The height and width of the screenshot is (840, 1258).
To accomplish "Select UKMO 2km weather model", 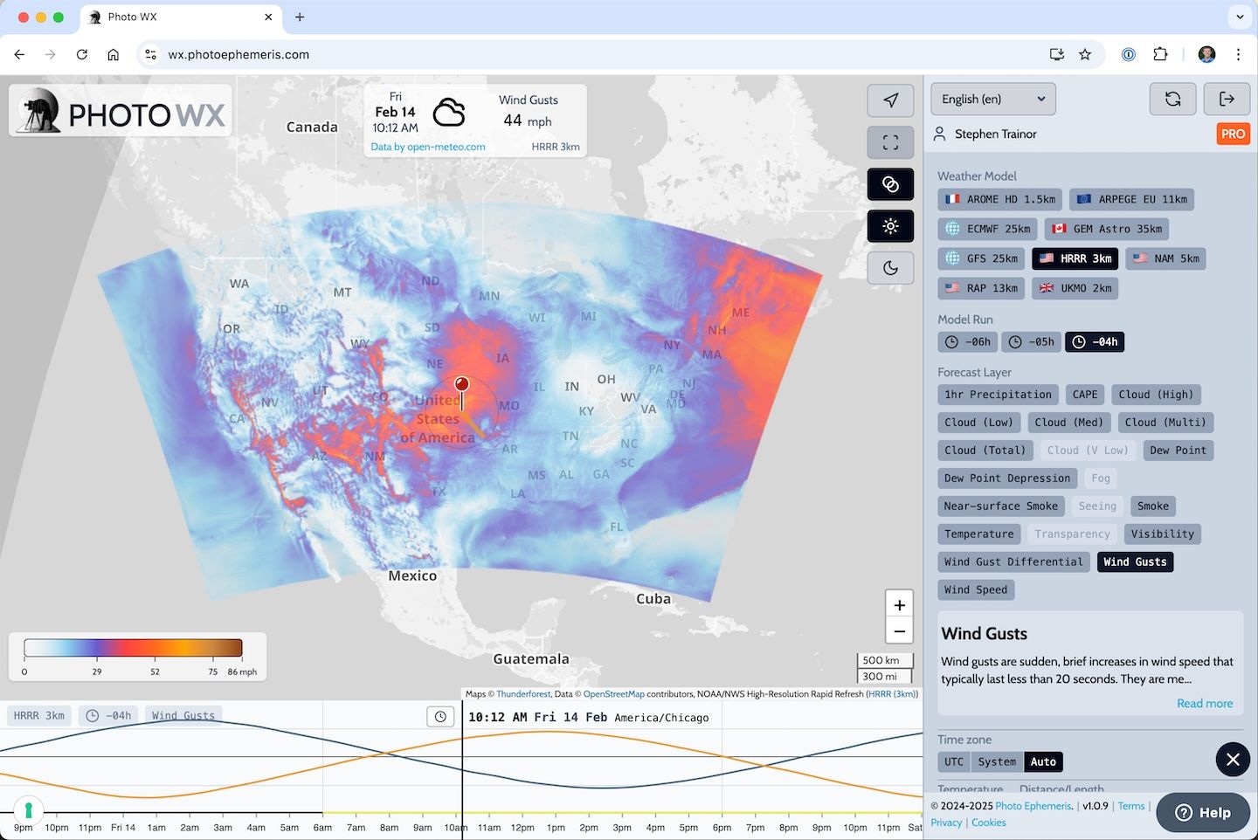I will 1075,288.
